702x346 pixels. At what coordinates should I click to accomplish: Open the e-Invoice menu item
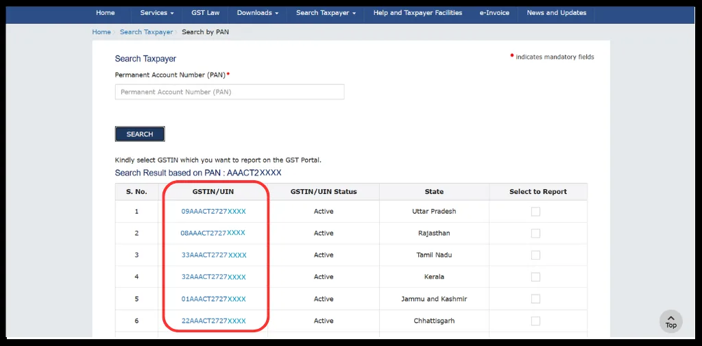point(494,13)
